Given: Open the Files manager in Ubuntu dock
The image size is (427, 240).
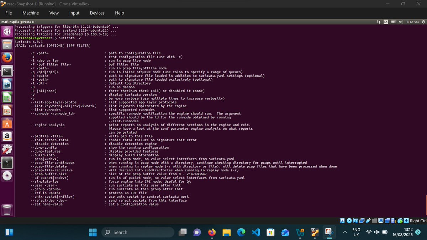Looking at the screenshot, I should coord(7,45).
